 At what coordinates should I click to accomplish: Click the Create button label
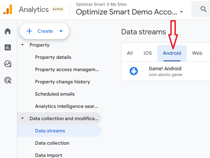45,31
